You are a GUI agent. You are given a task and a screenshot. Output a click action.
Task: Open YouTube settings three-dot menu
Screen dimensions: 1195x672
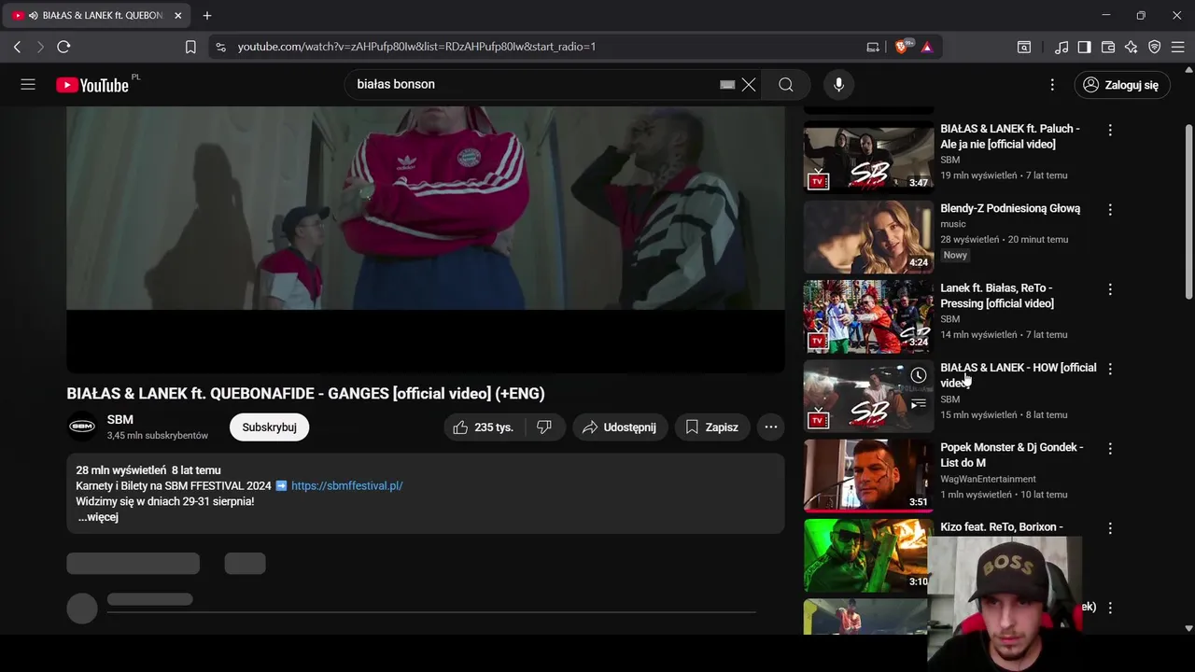point(1052,85)
